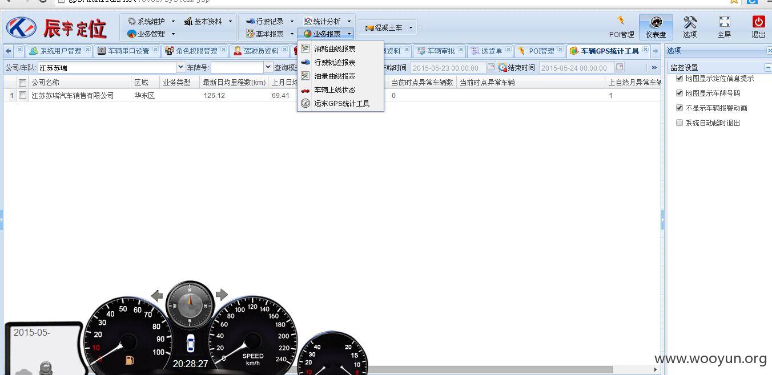Sort by 最新日均里程数(km) column
The height and width of the screenshot is (375, 772).
click(235, 82)
